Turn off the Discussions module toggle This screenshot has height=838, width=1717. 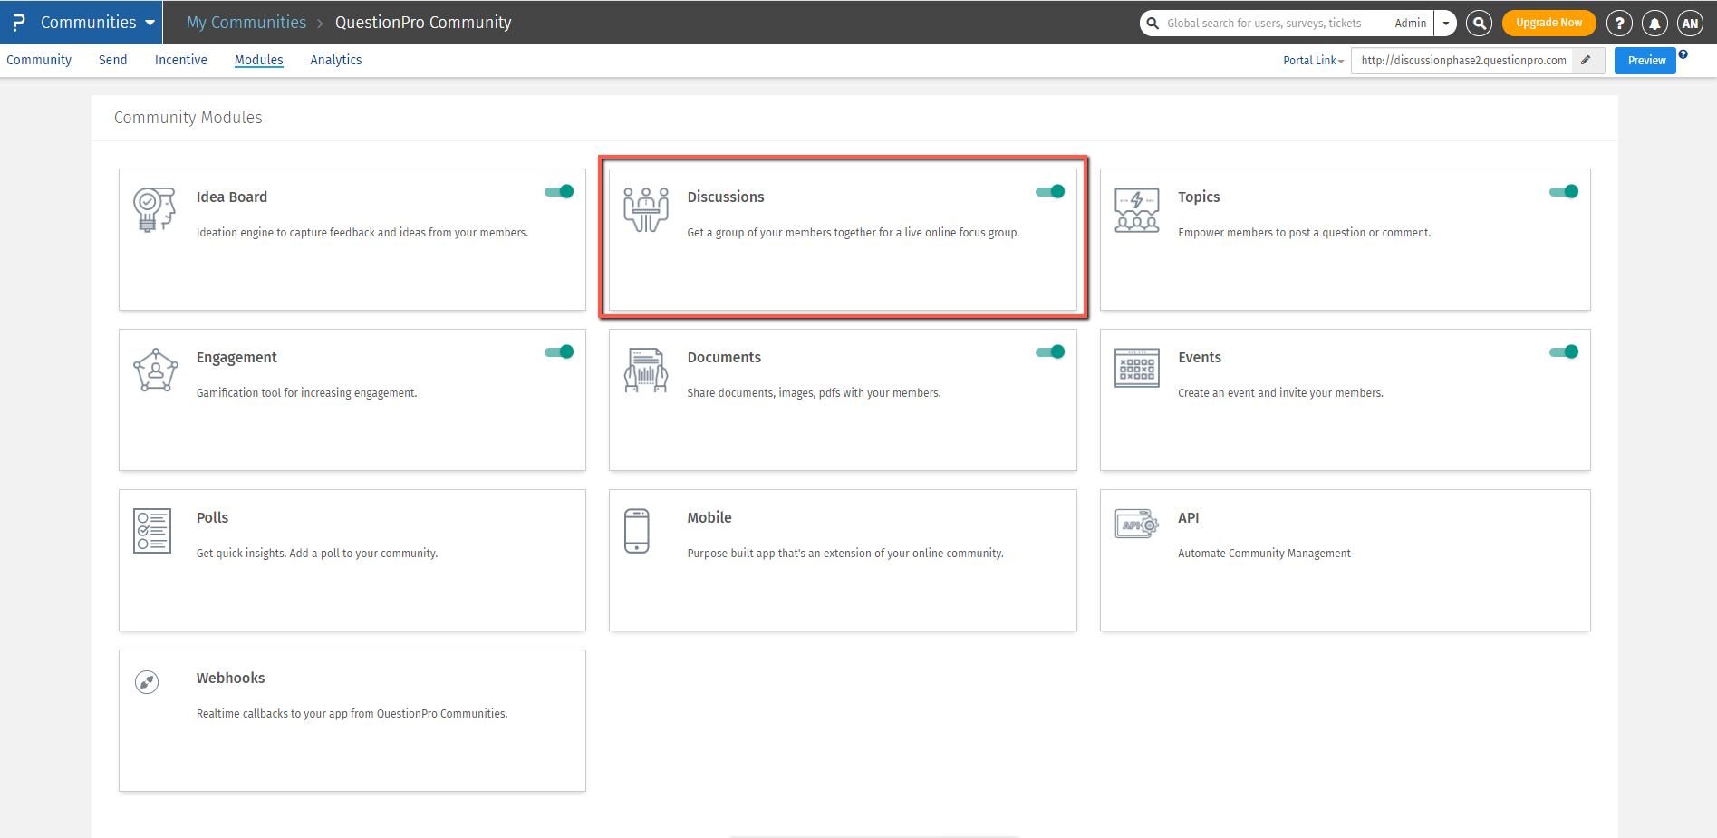pyautogui.click(x=1050, y=191)
